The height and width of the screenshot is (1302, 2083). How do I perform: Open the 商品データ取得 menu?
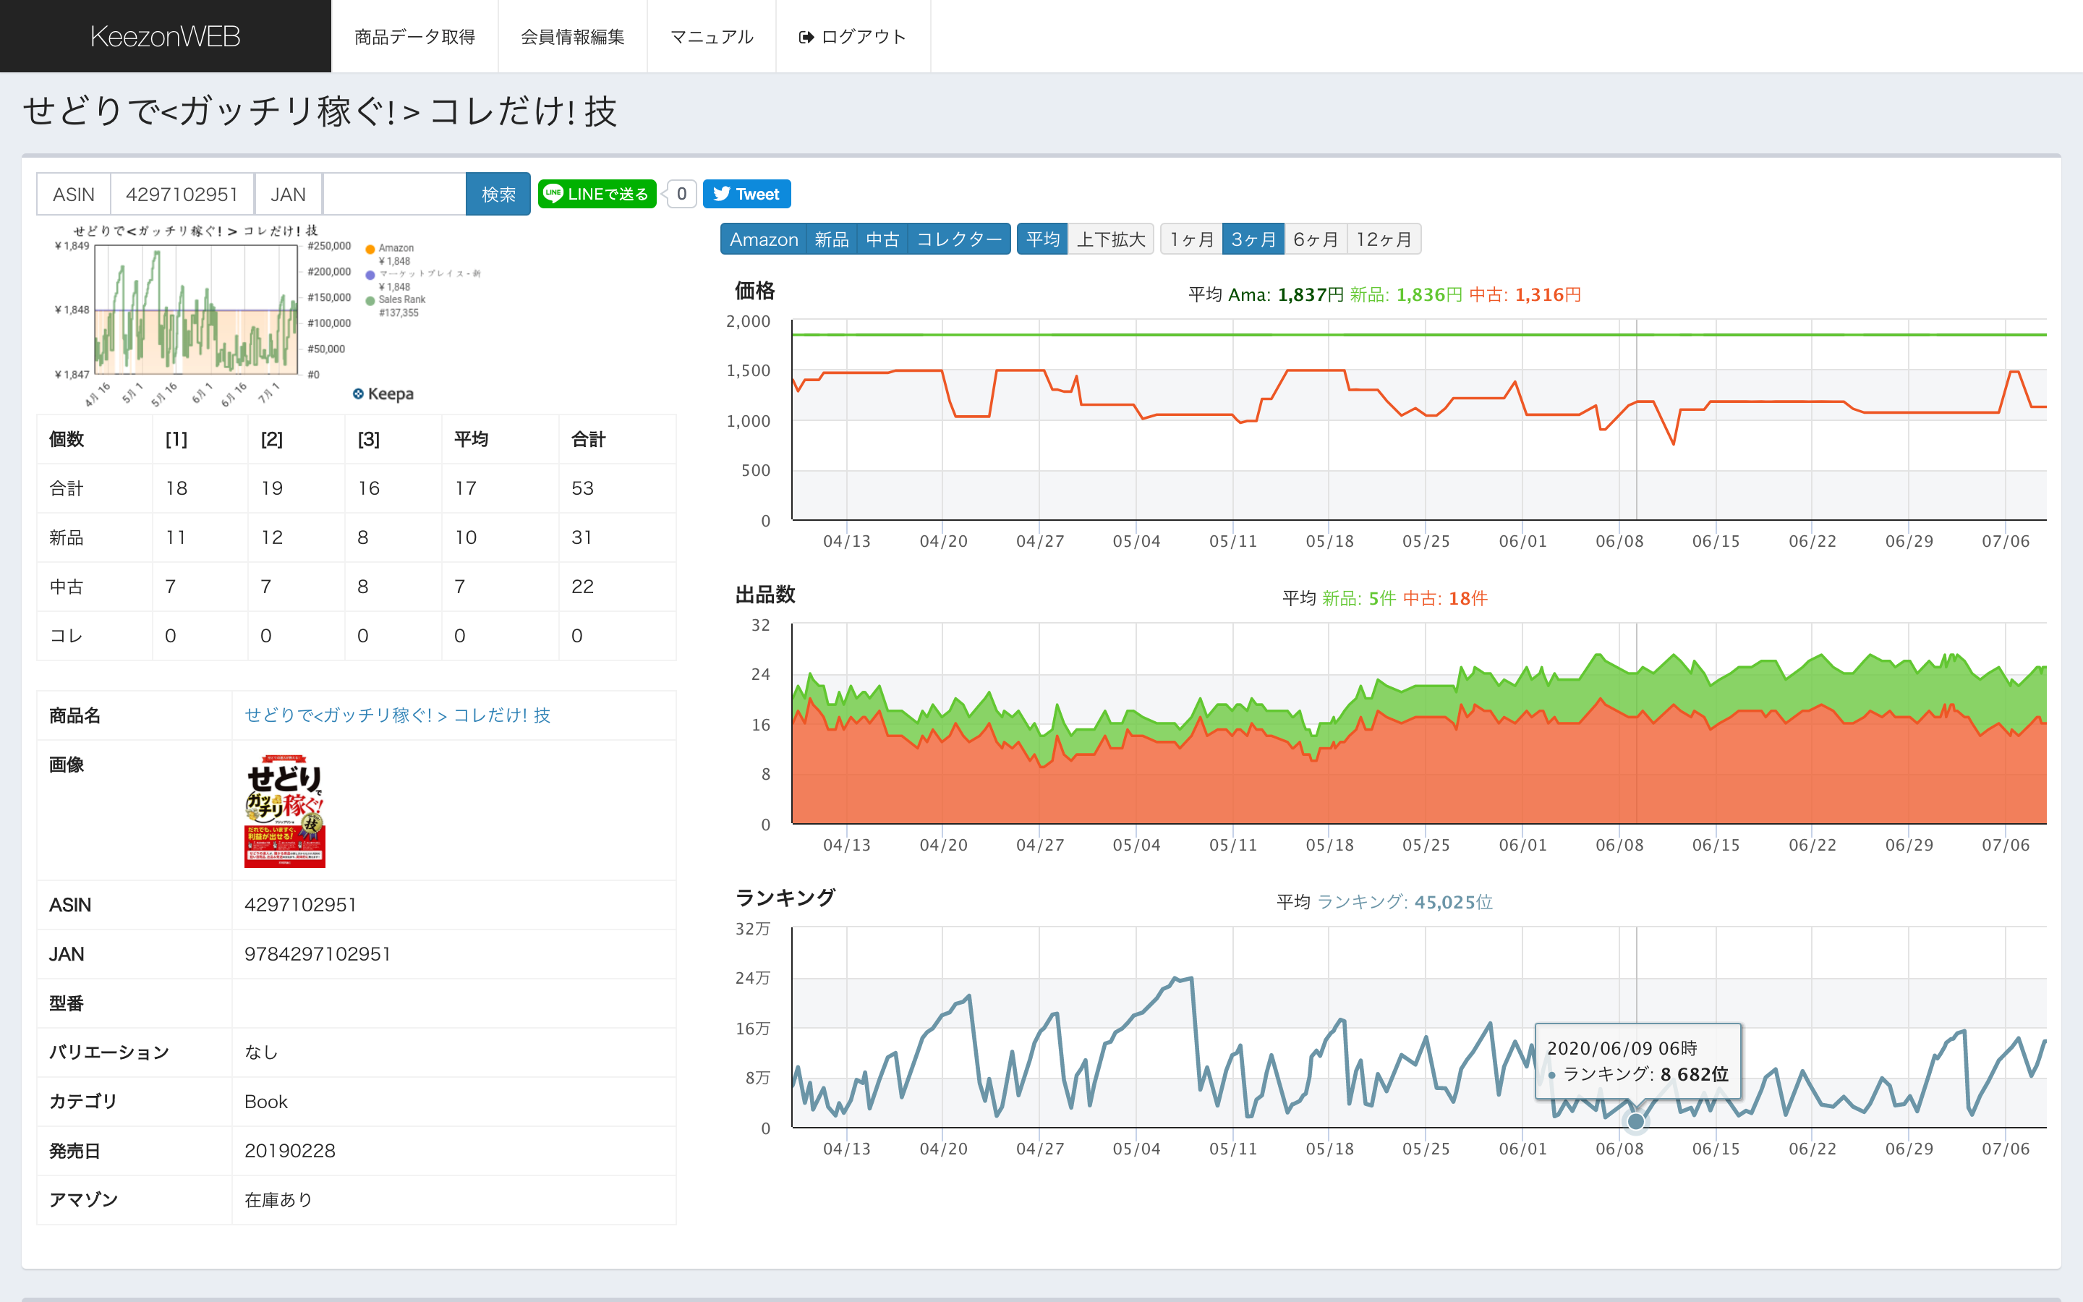[x=414, y=36]
